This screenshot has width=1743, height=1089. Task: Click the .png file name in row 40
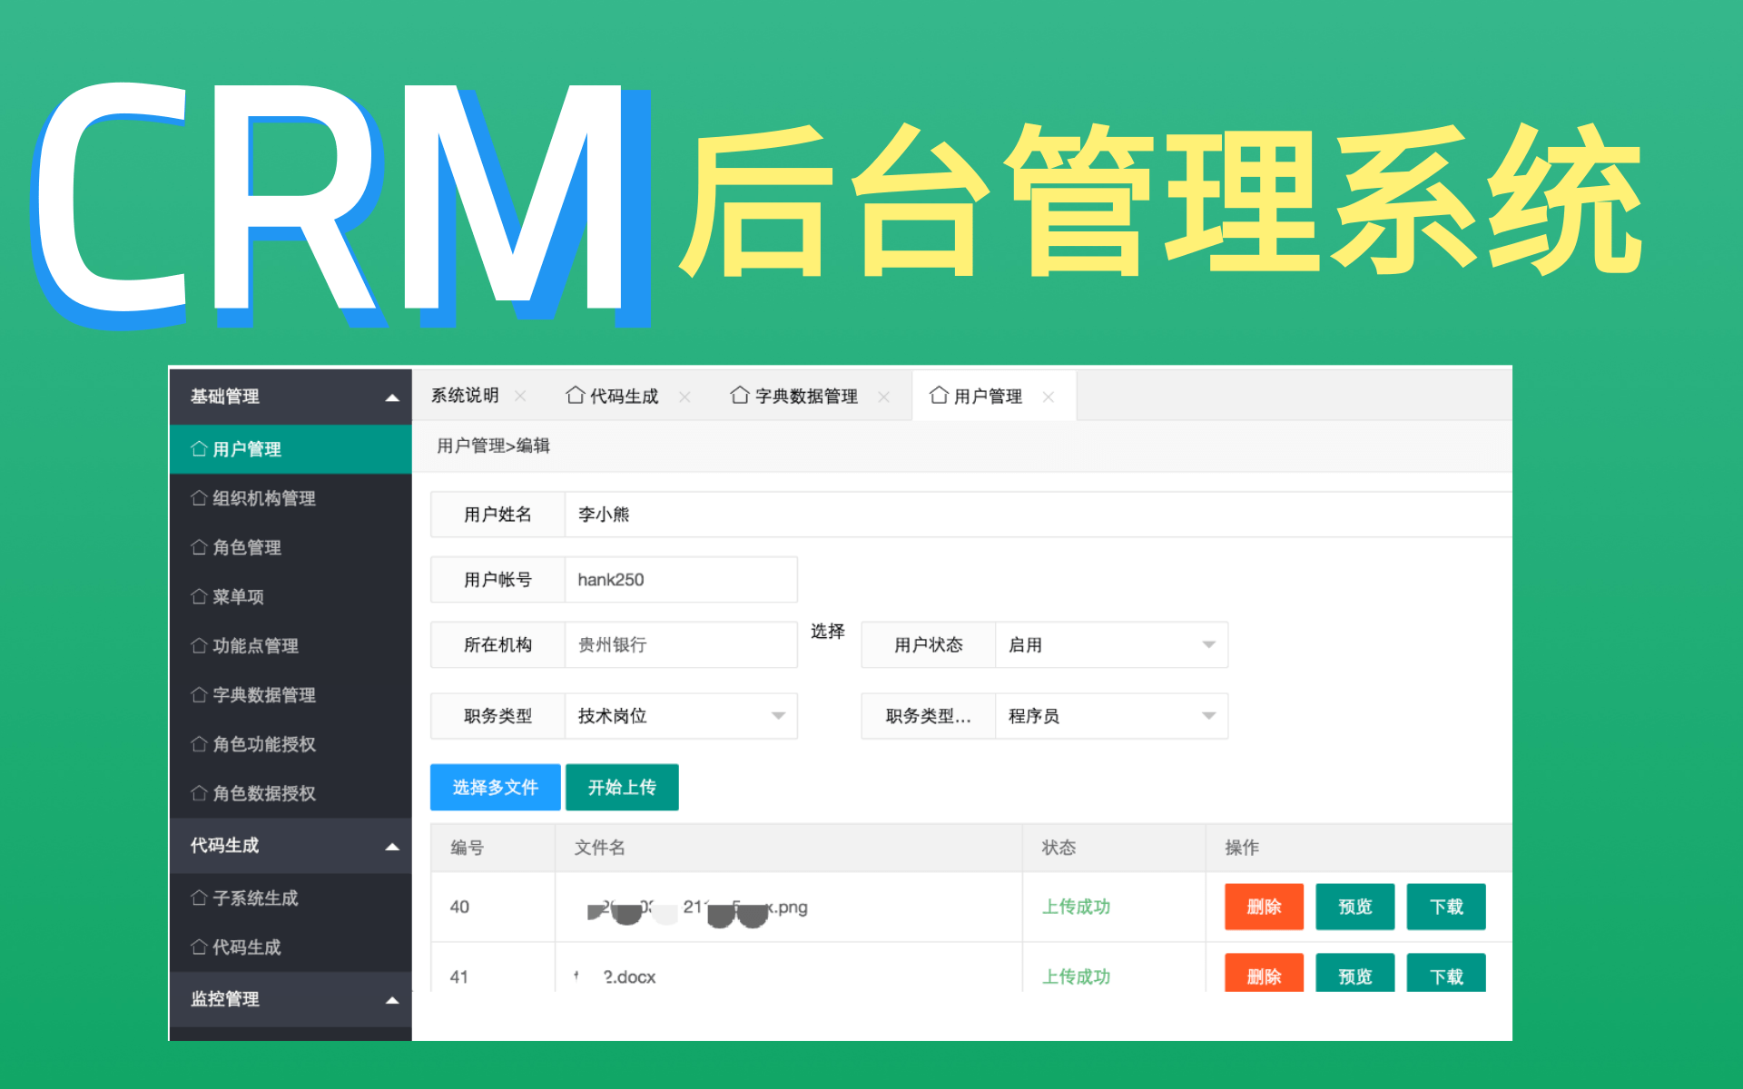point(697,909)
